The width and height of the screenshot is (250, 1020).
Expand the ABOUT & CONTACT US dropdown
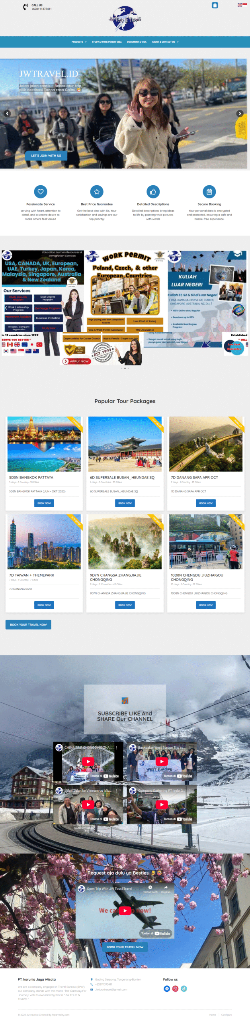(x=165, y=42)
